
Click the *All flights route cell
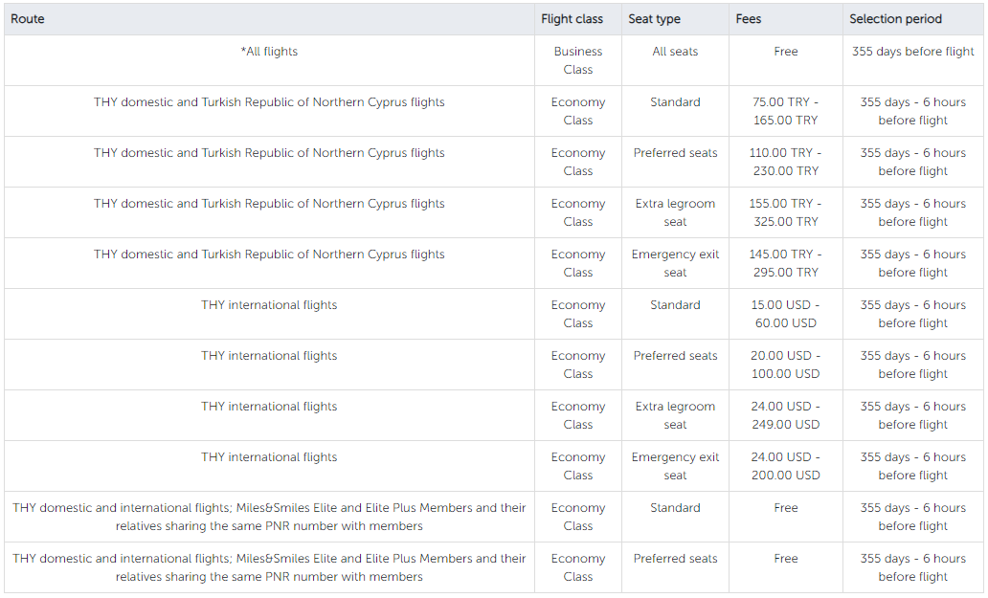pyautogui.click(x=269, y=52)
